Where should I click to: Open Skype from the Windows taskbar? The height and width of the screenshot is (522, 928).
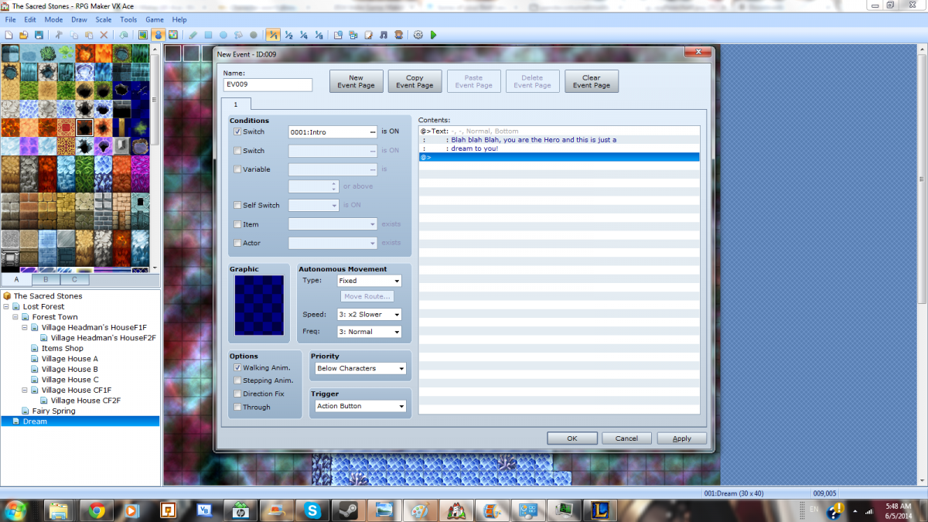pyautogui.click(x=312, y=510)
